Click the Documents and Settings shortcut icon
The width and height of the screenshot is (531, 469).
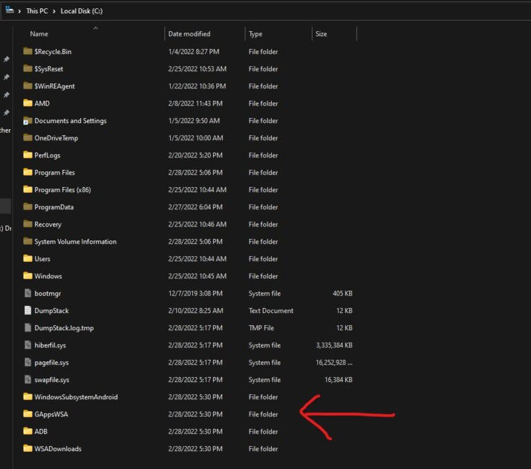click(x=28, y=121)
